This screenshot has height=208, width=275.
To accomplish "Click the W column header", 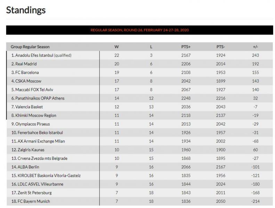I will [x=116, y=47].
